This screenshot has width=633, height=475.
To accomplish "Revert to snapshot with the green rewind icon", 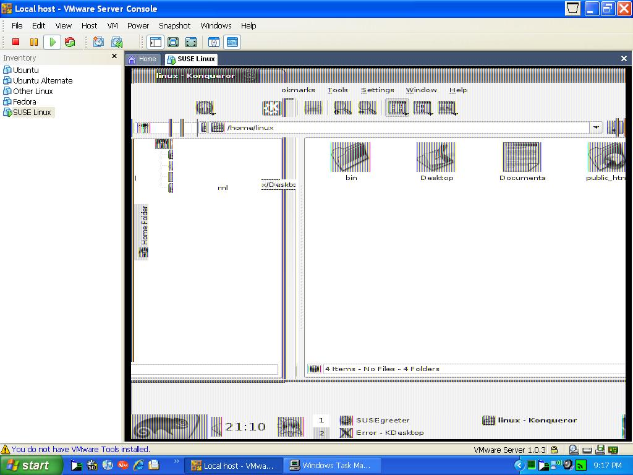I will pyautogui.click(x=117, y=42).
